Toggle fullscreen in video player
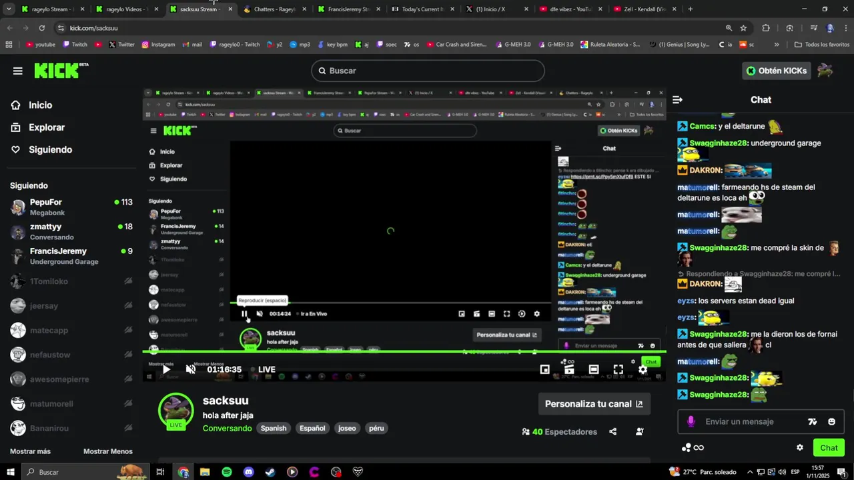This screenshot has height=480, width=854. 618,369
